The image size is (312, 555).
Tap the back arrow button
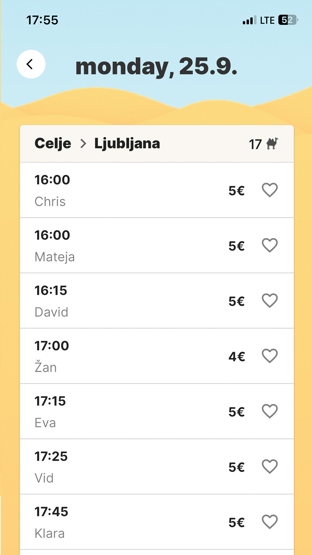pos(31,64)
